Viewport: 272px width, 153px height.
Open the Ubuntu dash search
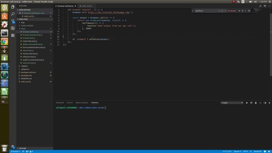click(x=5, y=8)
